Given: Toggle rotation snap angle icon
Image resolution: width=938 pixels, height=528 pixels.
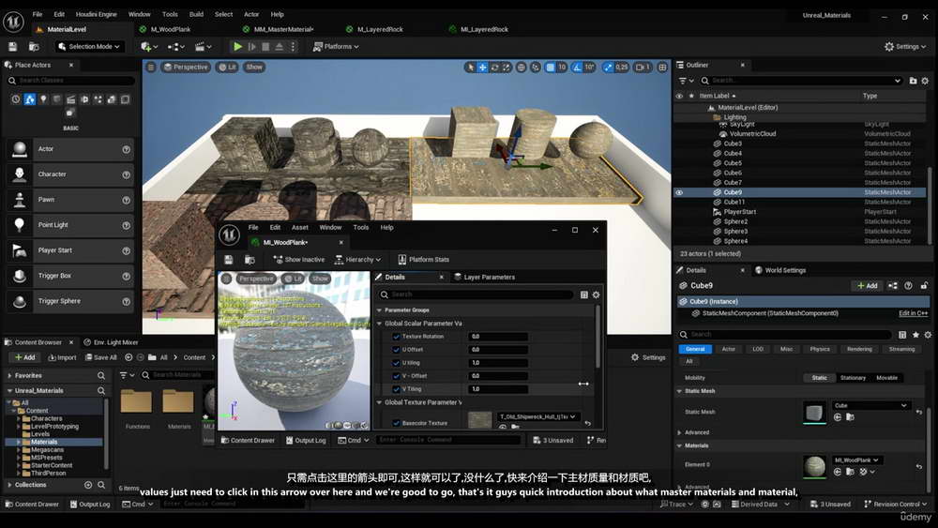Looking at the screenshot, I should [577, 68].
